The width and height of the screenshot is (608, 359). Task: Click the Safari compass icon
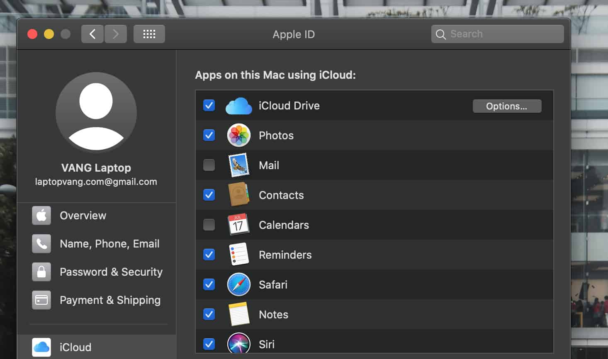pos(239,284)
